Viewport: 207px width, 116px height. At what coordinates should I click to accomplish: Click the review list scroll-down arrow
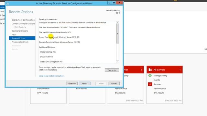pos(117,62)
